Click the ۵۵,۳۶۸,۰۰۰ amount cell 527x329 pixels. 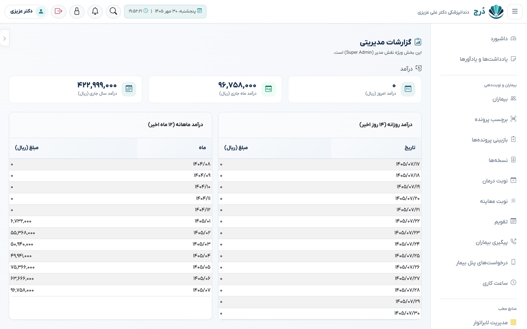click(x=23, y=233)
